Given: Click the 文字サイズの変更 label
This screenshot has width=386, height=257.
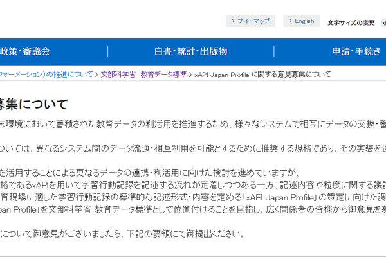Looking at the screenshot, I should tap(351, 23).
